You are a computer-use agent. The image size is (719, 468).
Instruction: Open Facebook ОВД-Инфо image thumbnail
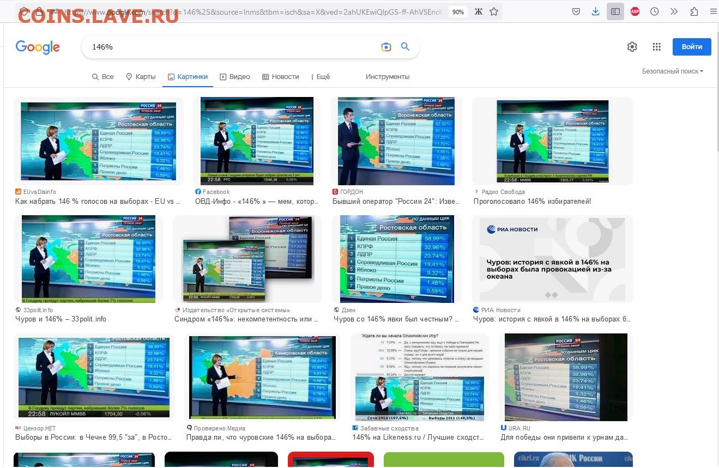(257, 141)
